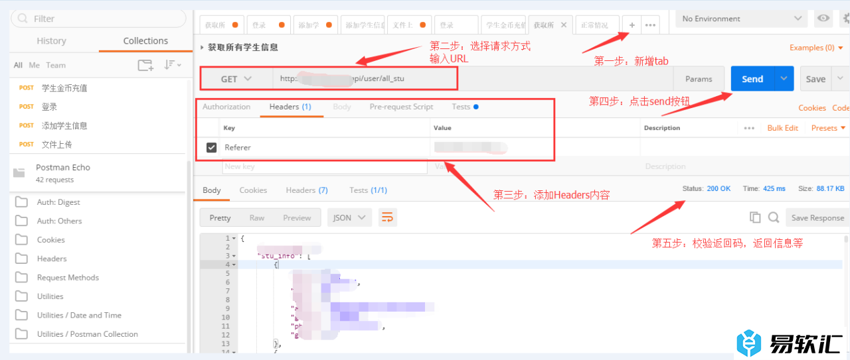Switch to the Authorization request tab
850x360 pixels.
pos(226,107)
